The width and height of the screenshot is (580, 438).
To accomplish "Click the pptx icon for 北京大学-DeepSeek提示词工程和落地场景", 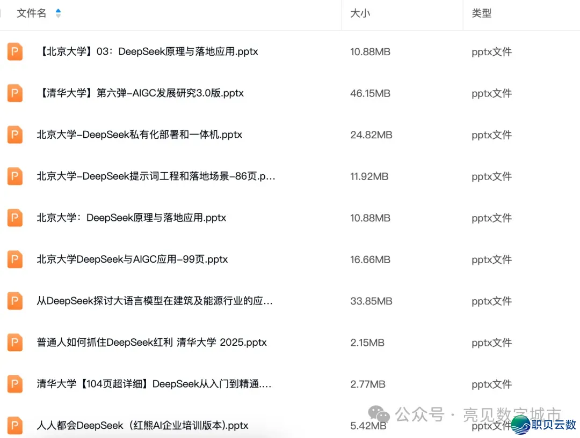I will point(15,176).
